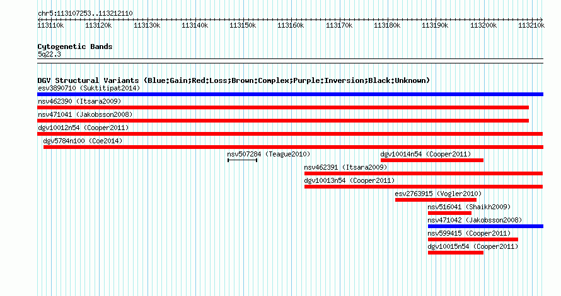This screenshot has height=296, width=561.
Task: Click the 113190k ruler mark
Action: point(435,25)
